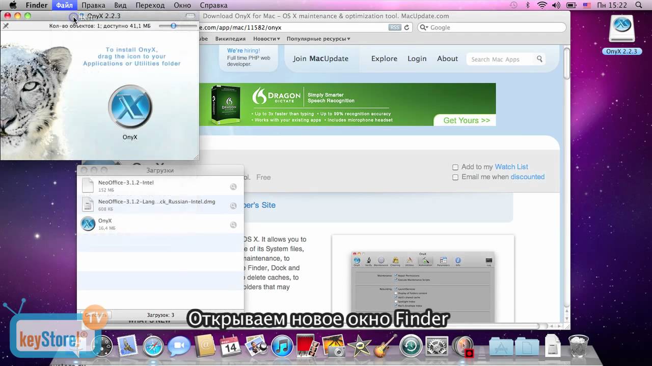Open the Переход menu
Viewport: 652px width, 366px height.
[x=150, y=5]
